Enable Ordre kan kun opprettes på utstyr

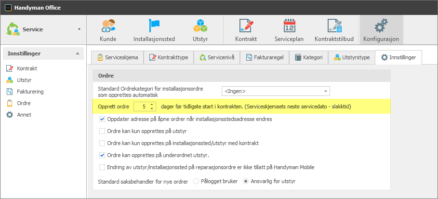102,131
